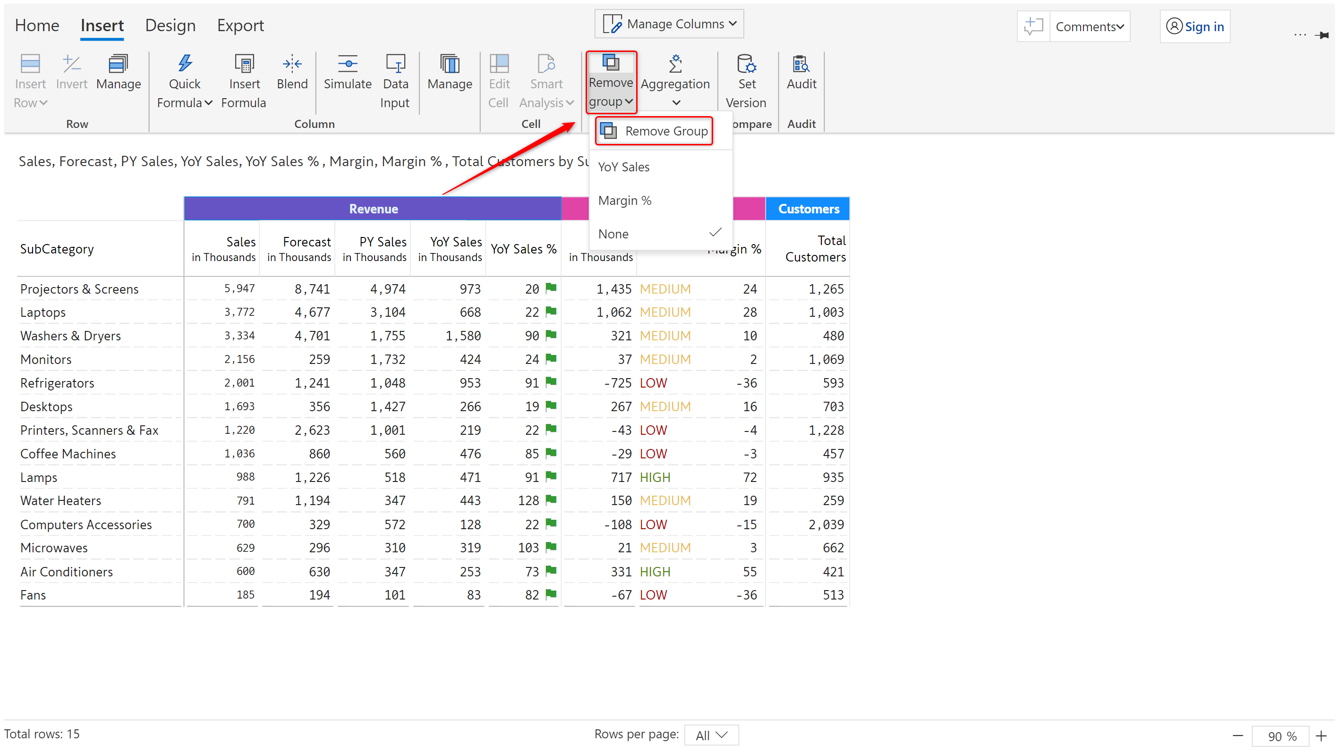Open the Comments button
The width and height of the screenshot is (1337, 752).
(x=1090, y=26)
